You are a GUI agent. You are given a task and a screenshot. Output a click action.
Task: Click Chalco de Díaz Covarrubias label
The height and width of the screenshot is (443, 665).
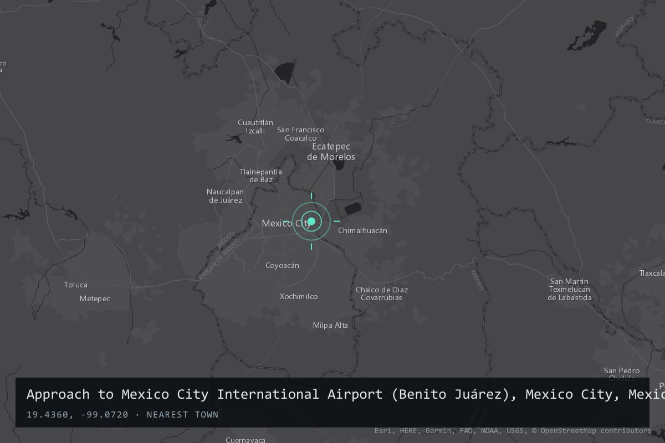coord(382,293)
